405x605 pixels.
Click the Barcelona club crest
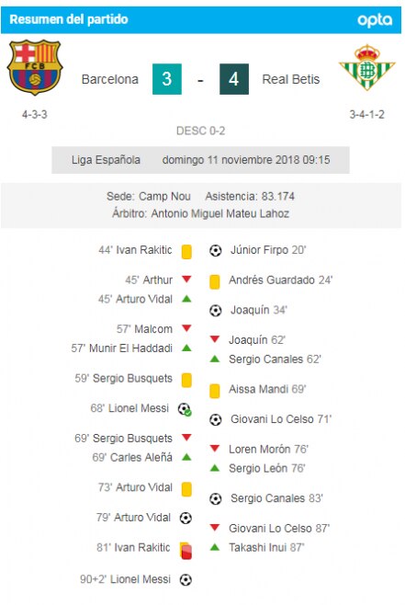pos(35,67)
